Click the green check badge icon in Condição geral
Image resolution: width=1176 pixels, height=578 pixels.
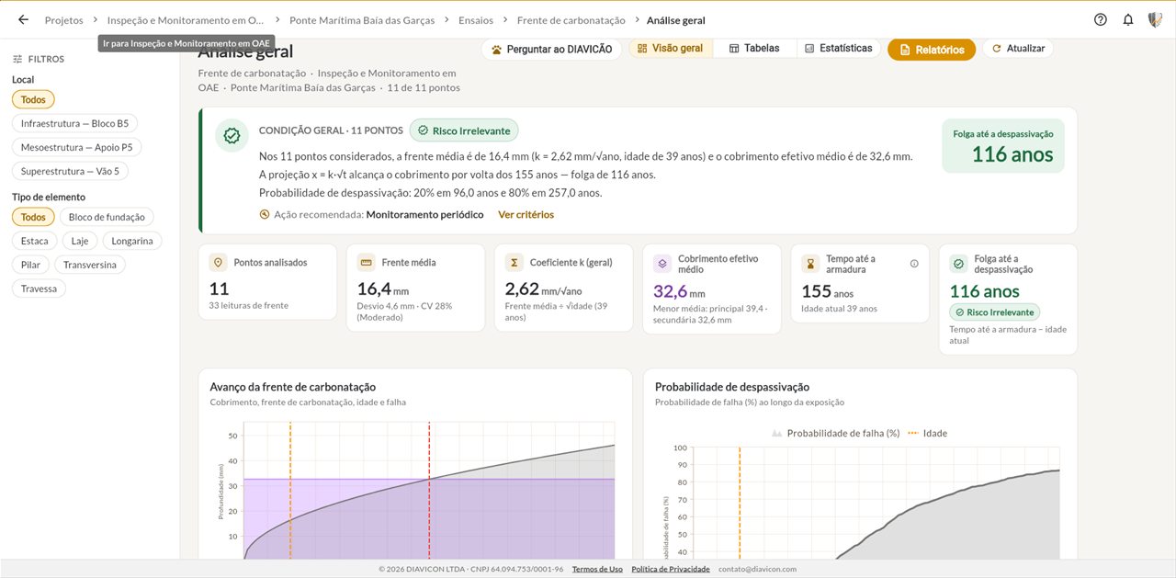pyautogui.click(x=232, y=135)
